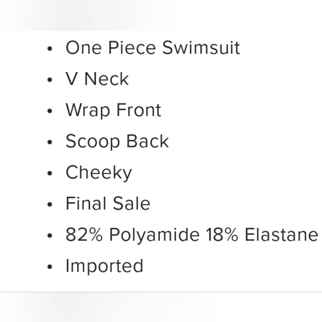Click the bullet beside "Imported"

point(49,267)
